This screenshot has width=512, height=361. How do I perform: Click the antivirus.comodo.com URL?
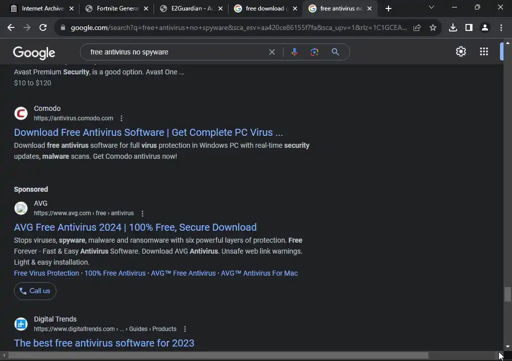click(73, 118)
